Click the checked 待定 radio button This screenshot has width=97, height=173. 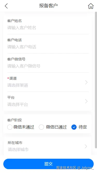74,127
